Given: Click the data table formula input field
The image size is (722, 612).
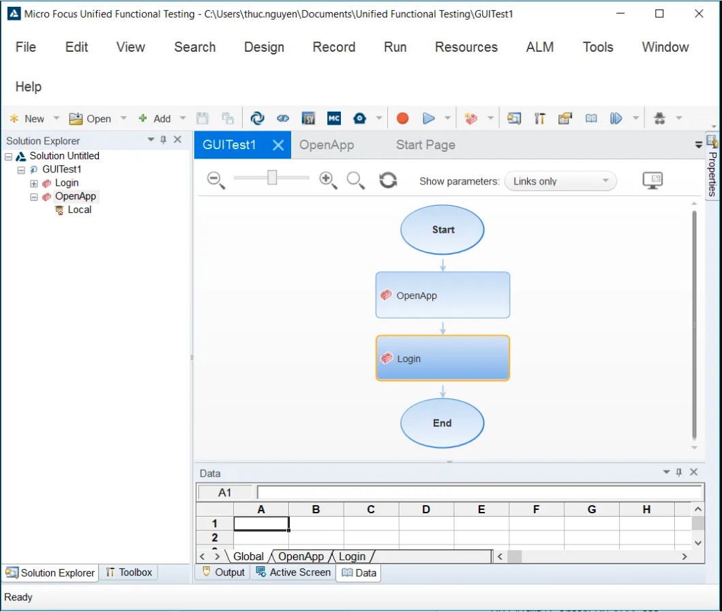Looking at the screenshot, I should [479, 492].
